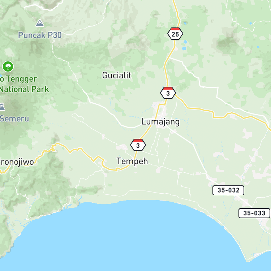This screenshot has height=271, width=271.
Task: Select the Route 25 highway shield
Action: pos(175,34)
